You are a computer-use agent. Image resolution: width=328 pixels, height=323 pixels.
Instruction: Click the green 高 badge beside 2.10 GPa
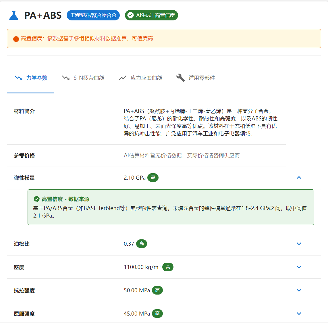(x=153, y=178)
